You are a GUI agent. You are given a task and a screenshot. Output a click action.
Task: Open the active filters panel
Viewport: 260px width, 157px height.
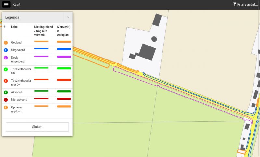point(246,4)
